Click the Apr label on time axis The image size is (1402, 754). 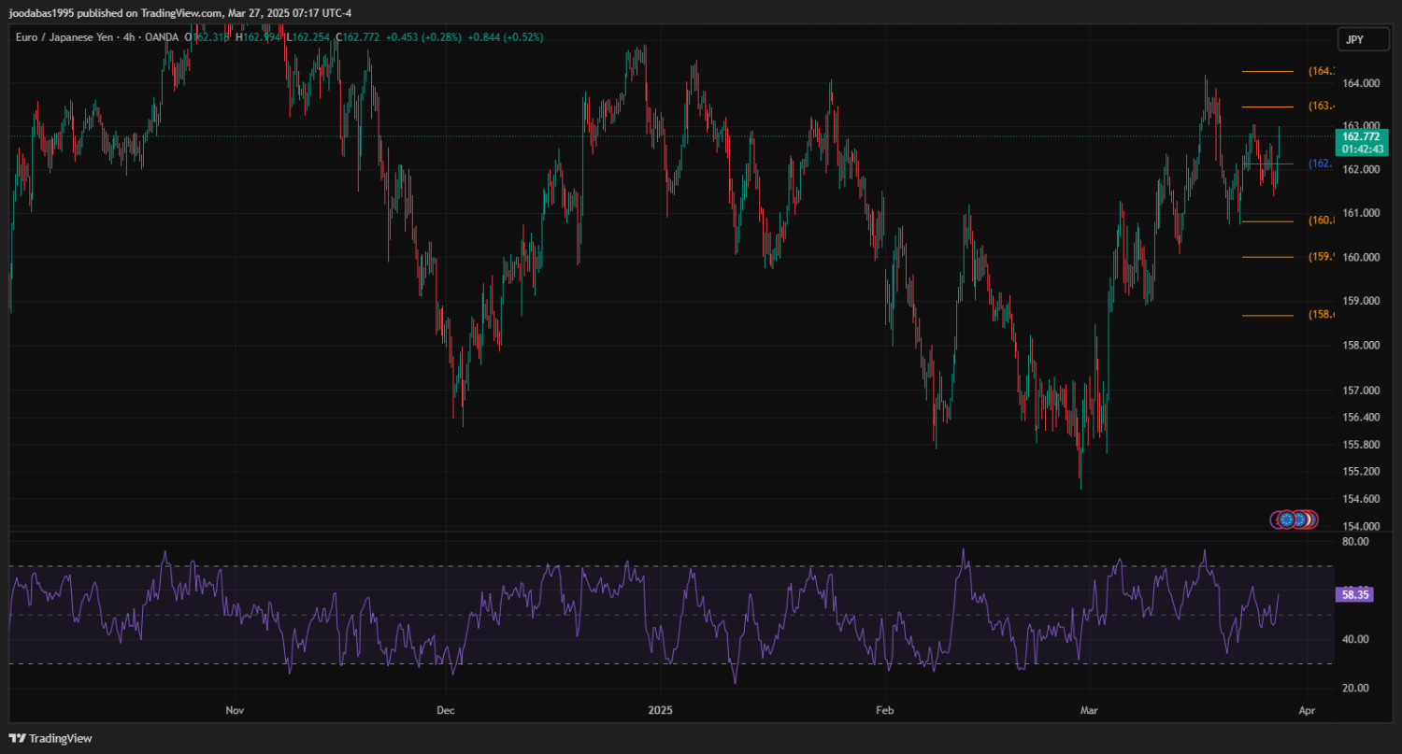coord(1307,711)
